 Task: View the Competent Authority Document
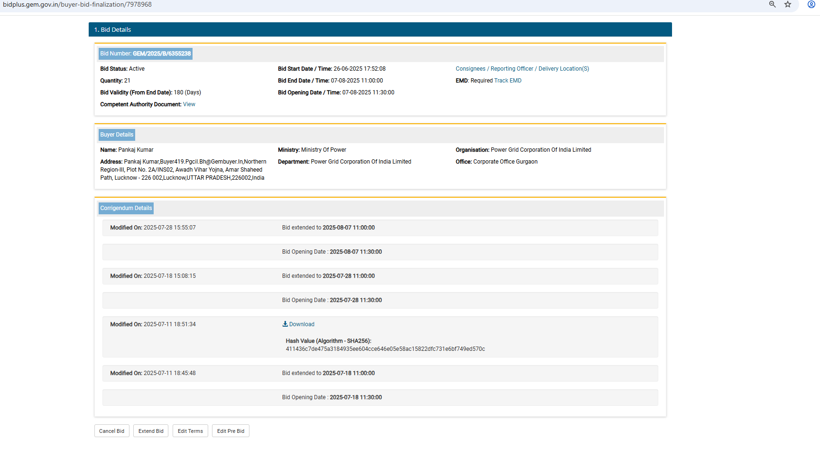pos(189,104)
